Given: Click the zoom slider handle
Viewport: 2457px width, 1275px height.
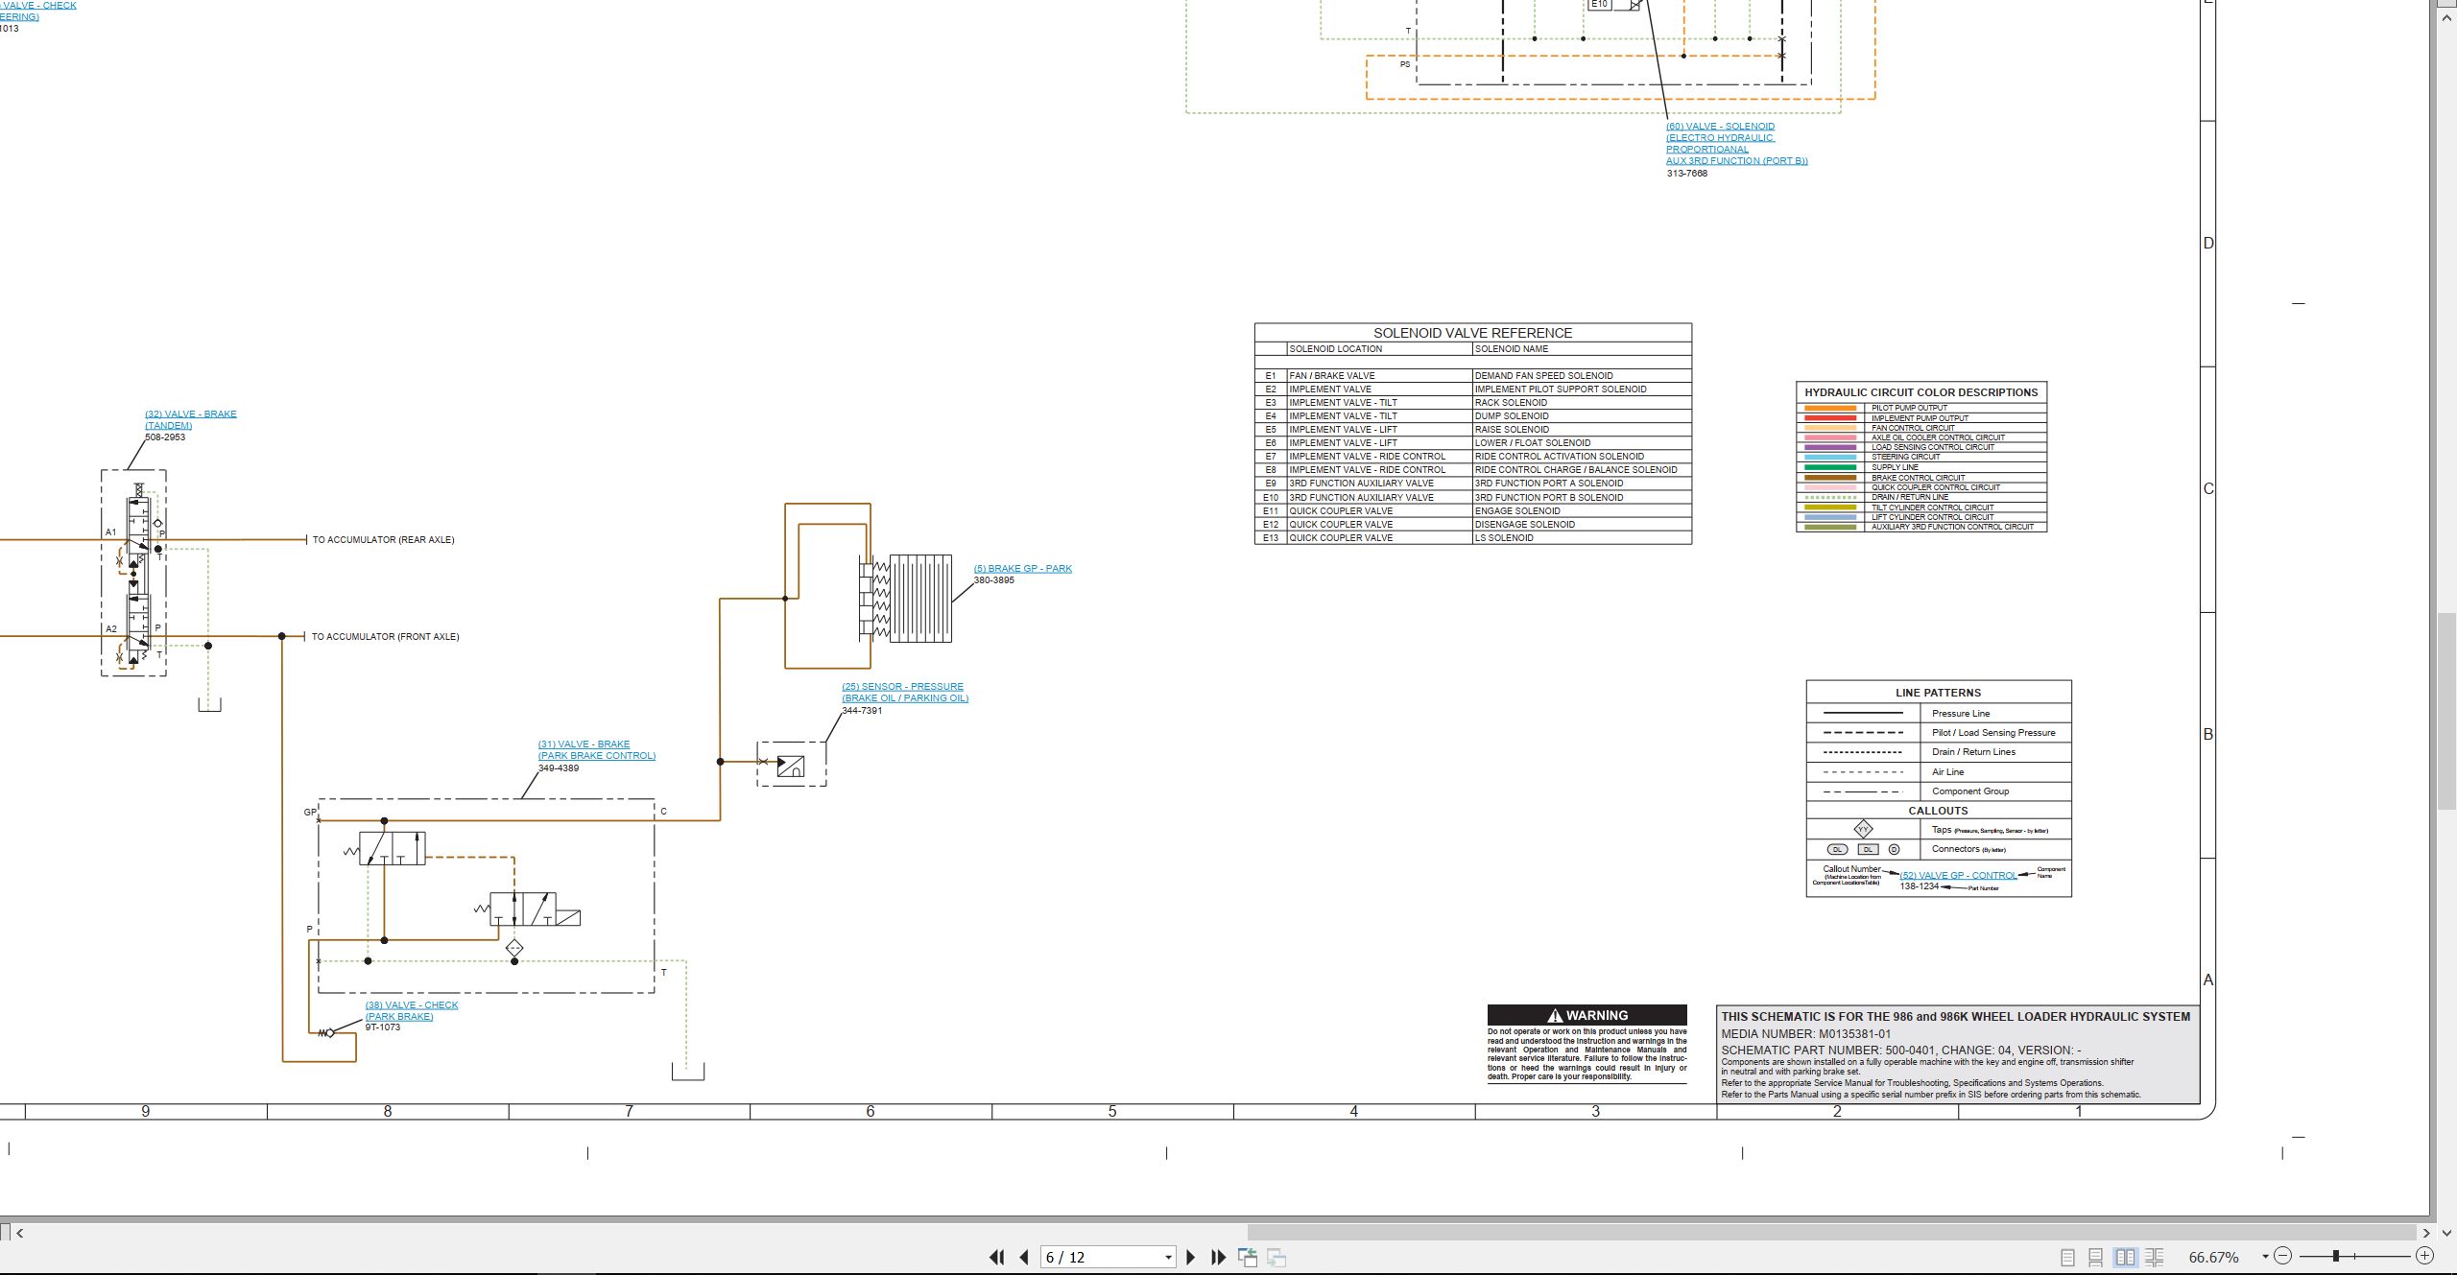Looking at the screenshot, I should pyautogui.click(x=2336, y=1256).
